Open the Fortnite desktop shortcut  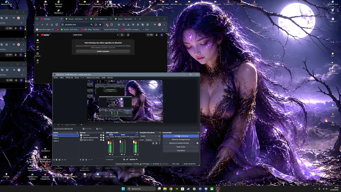click(x=98, y=175)
